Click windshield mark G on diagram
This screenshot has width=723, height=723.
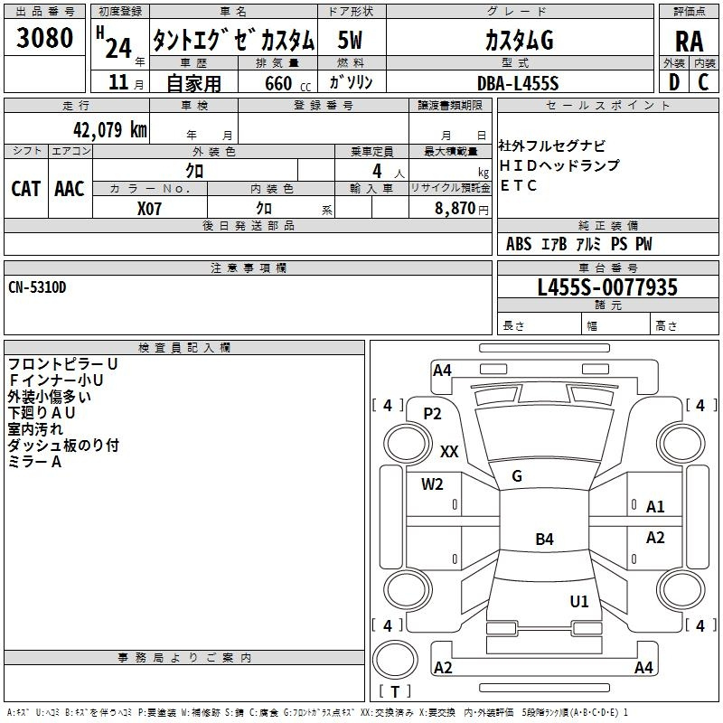[x=517, y=476]
